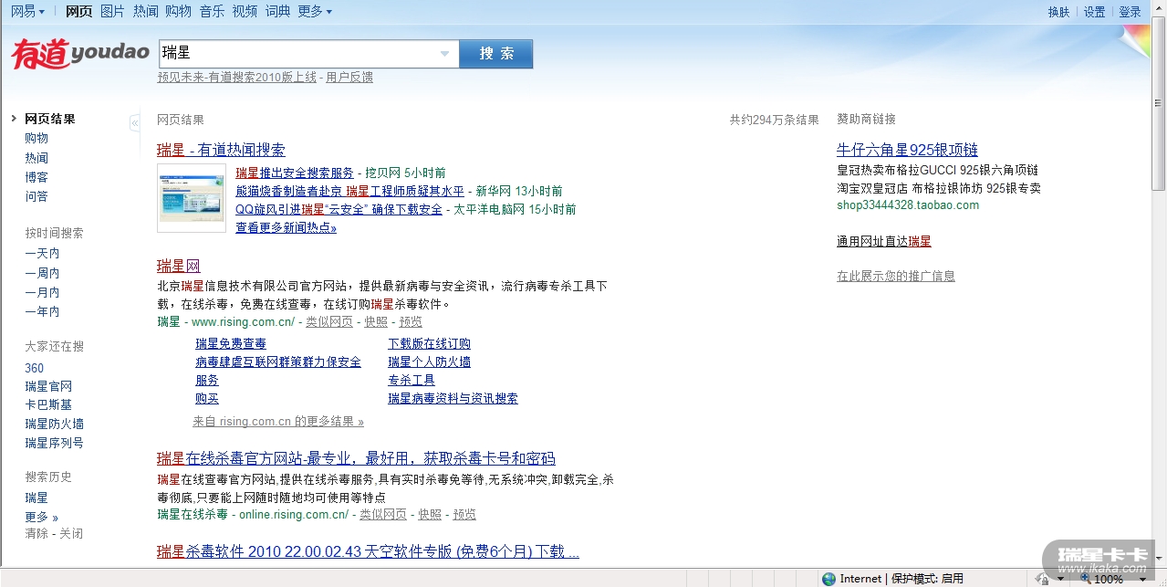Open the 瑞星免费查毒 sublink
Screen dimensions: 1167x587
[x=231, y=343]
